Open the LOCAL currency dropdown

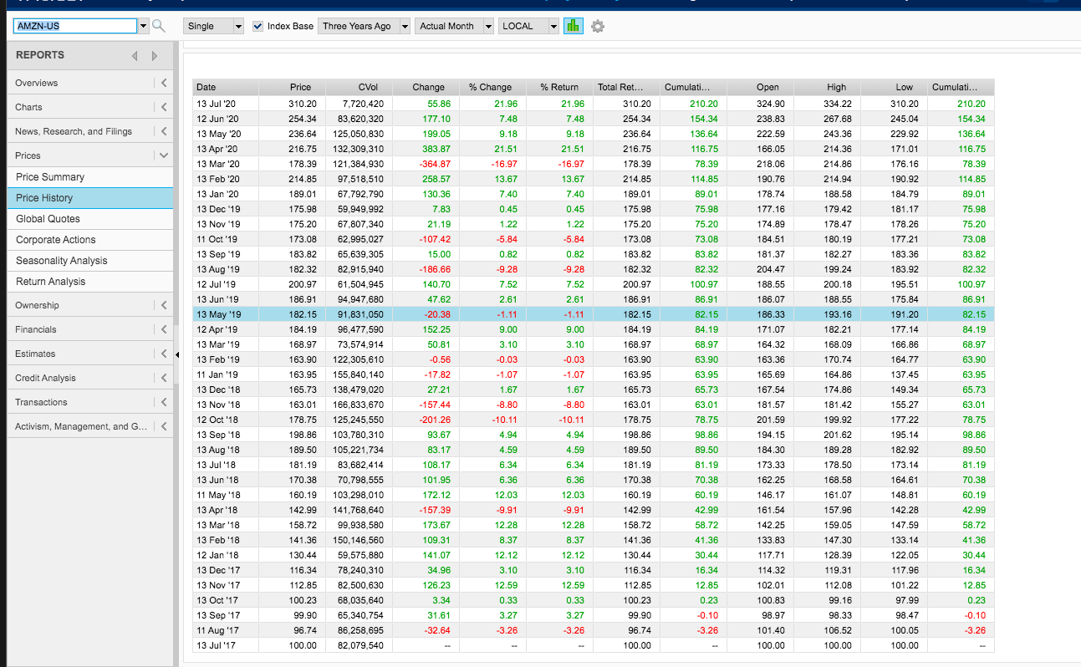click(x=528, y=26)
